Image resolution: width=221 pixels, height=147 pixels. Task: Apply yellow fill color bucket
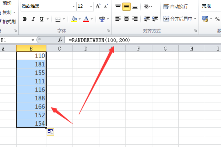(74, 19)
